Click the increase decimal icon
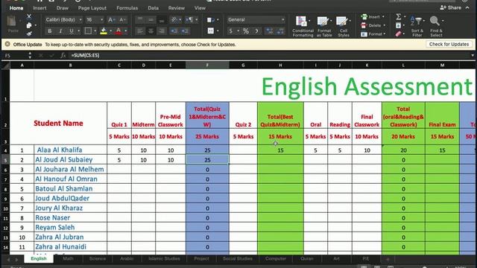The image size is (477, 268). 269,31
